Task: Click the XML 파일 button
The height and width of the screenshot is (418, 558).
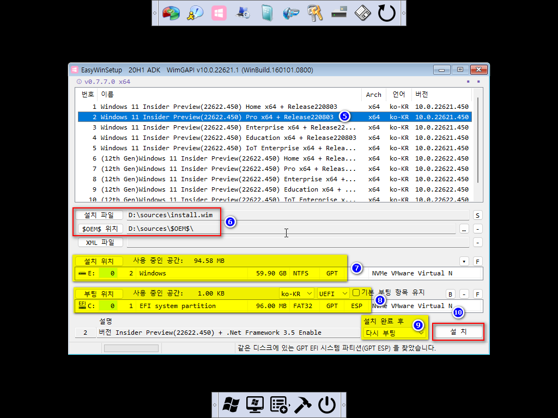Action: pos(100,242)
